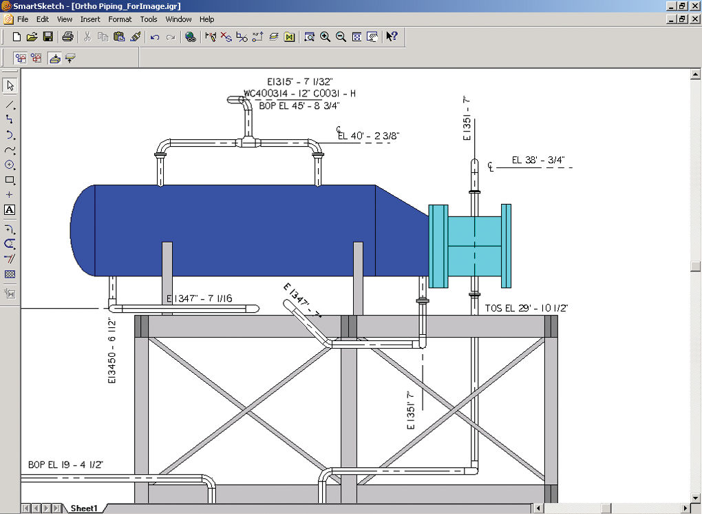Click the Zoom In magnifier icon
This screenshot has height=514, width=702.
[325, 37]
